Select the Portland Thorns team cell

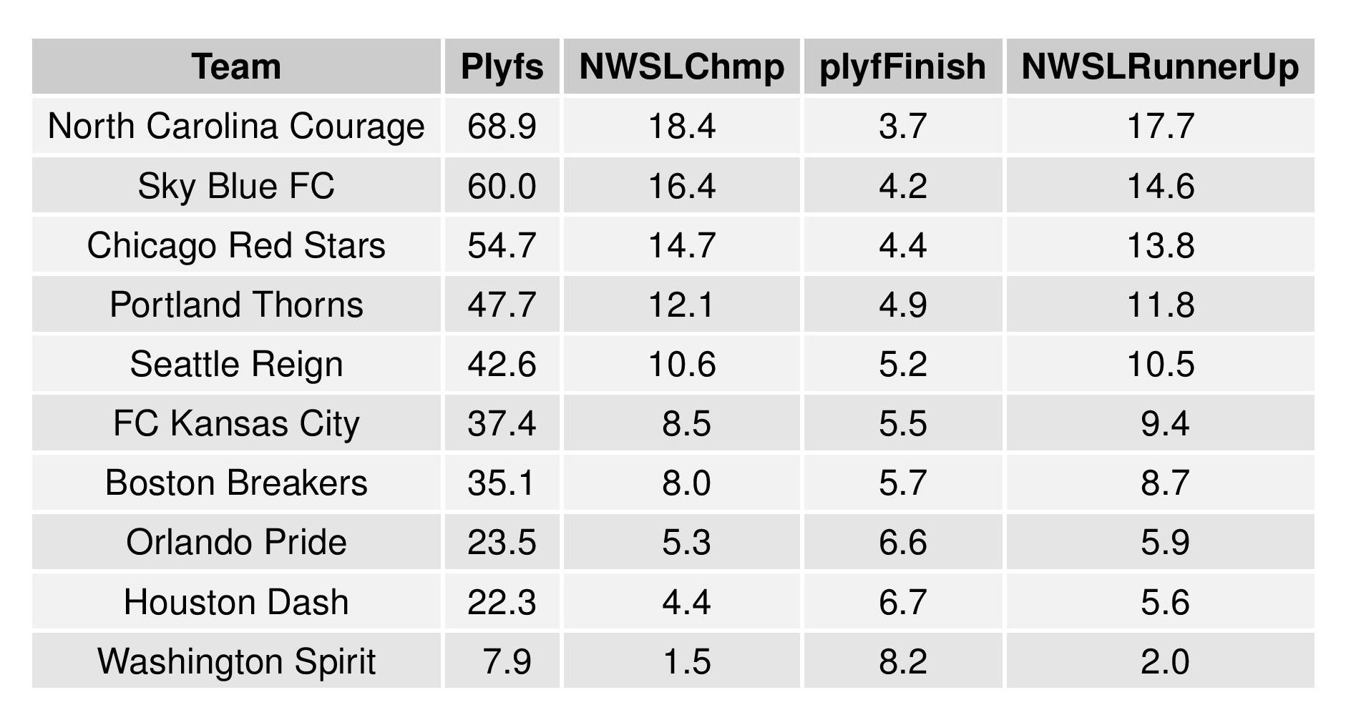[236, 305]
